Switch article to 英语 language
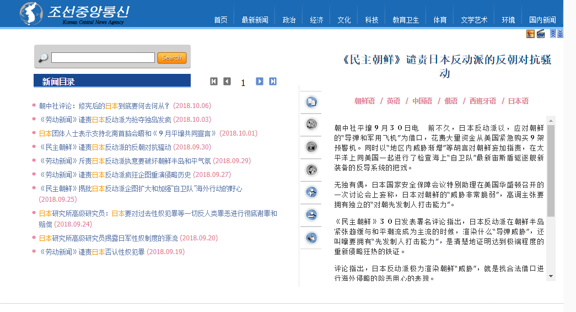The height and width of the screenshot is (312, 576). point(393,101)
